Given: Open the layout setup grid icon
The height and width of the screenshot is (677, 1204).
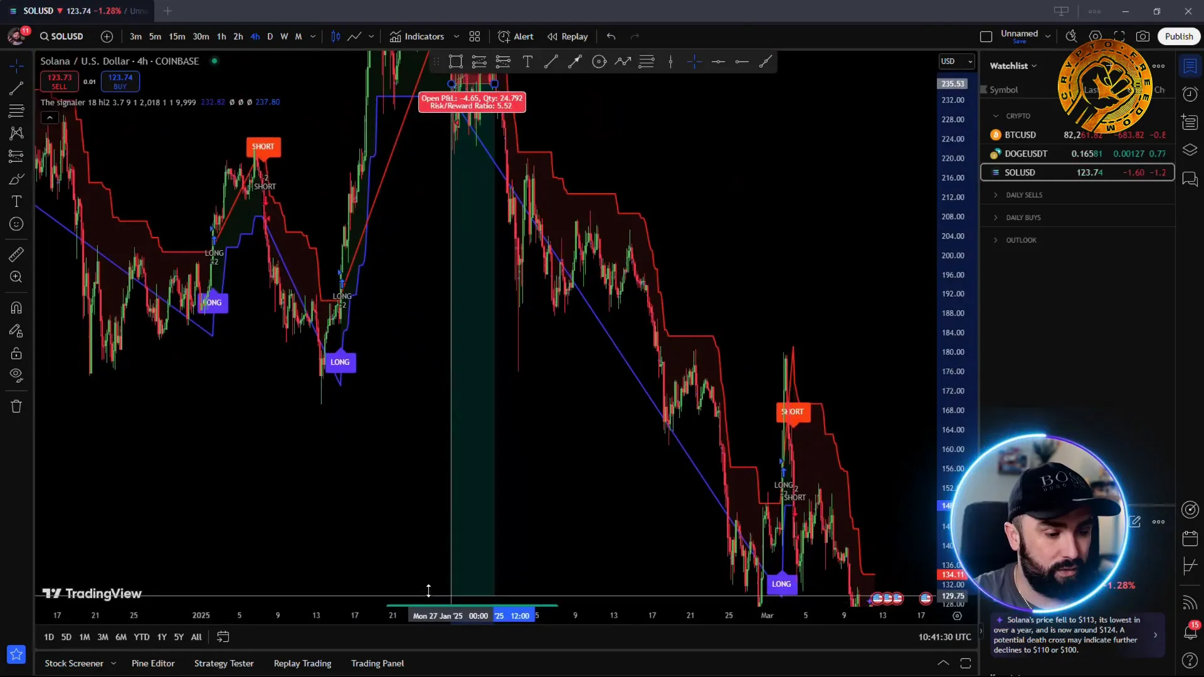Looking at the screenshot, I should (x=475, y=36).
